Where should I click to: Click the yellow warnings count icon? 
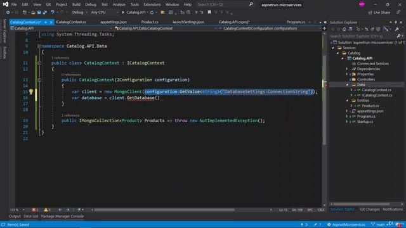46,210
